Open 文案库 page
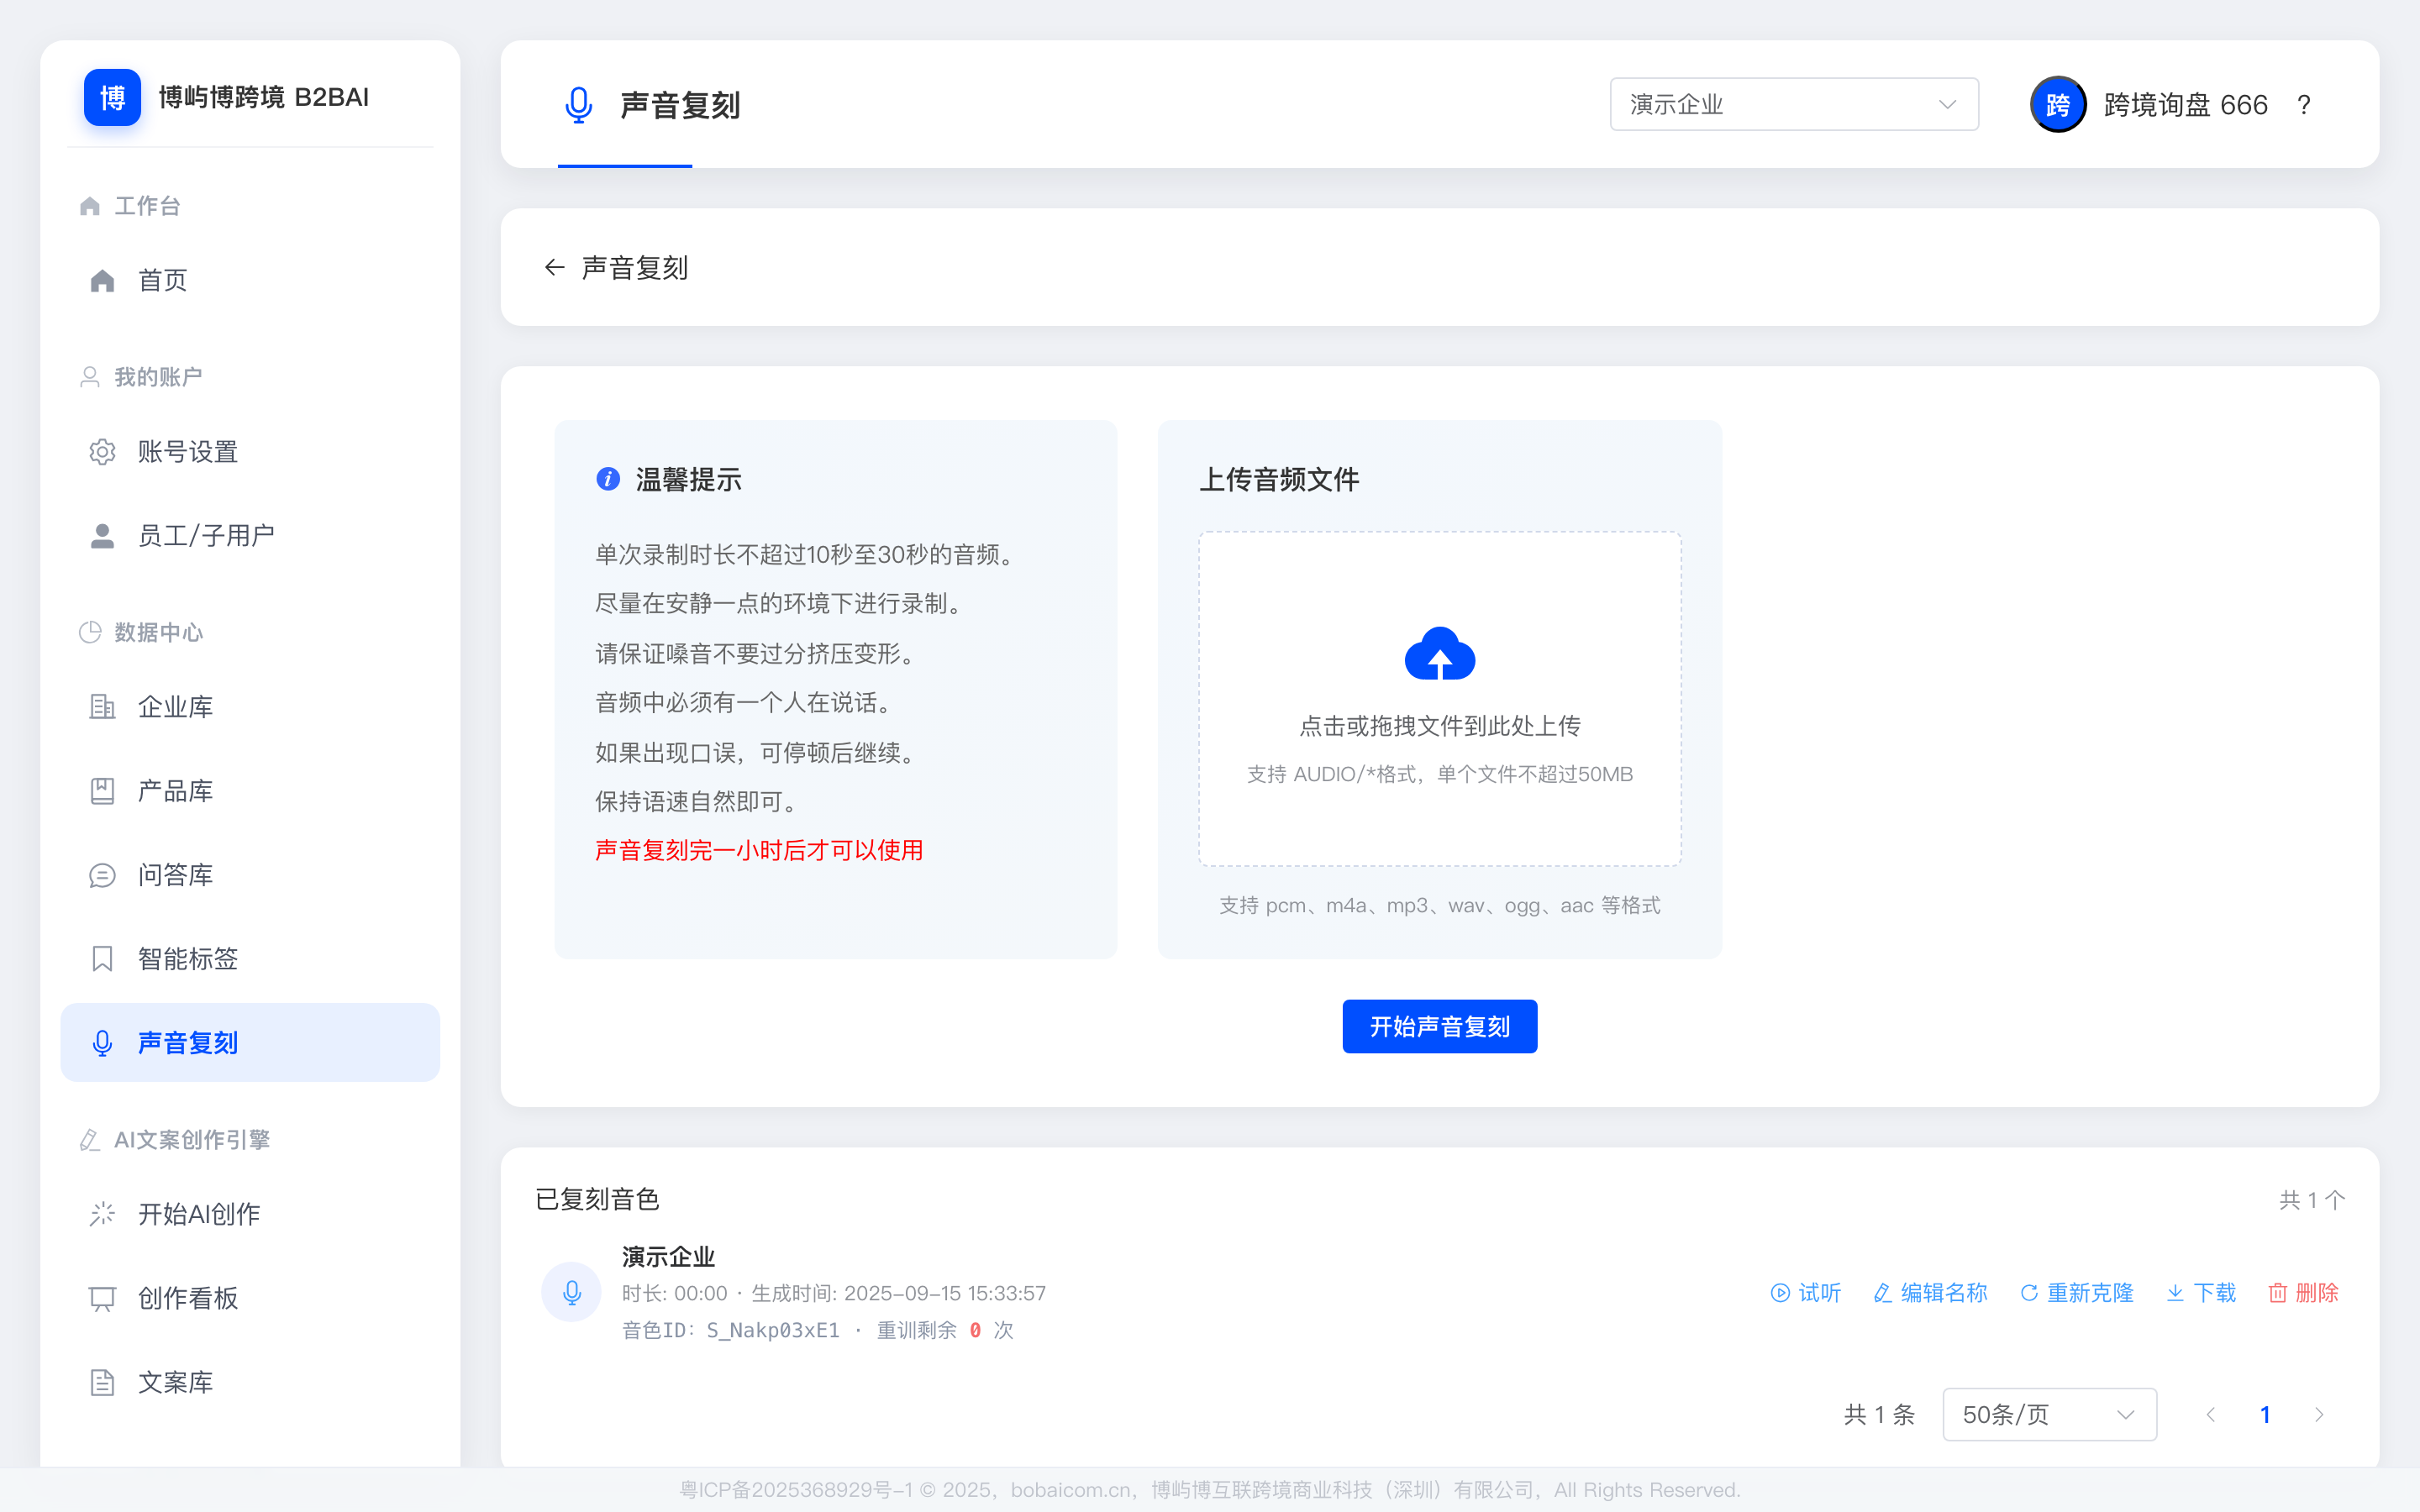The image size is (2420, 1512). [250, 1382]
